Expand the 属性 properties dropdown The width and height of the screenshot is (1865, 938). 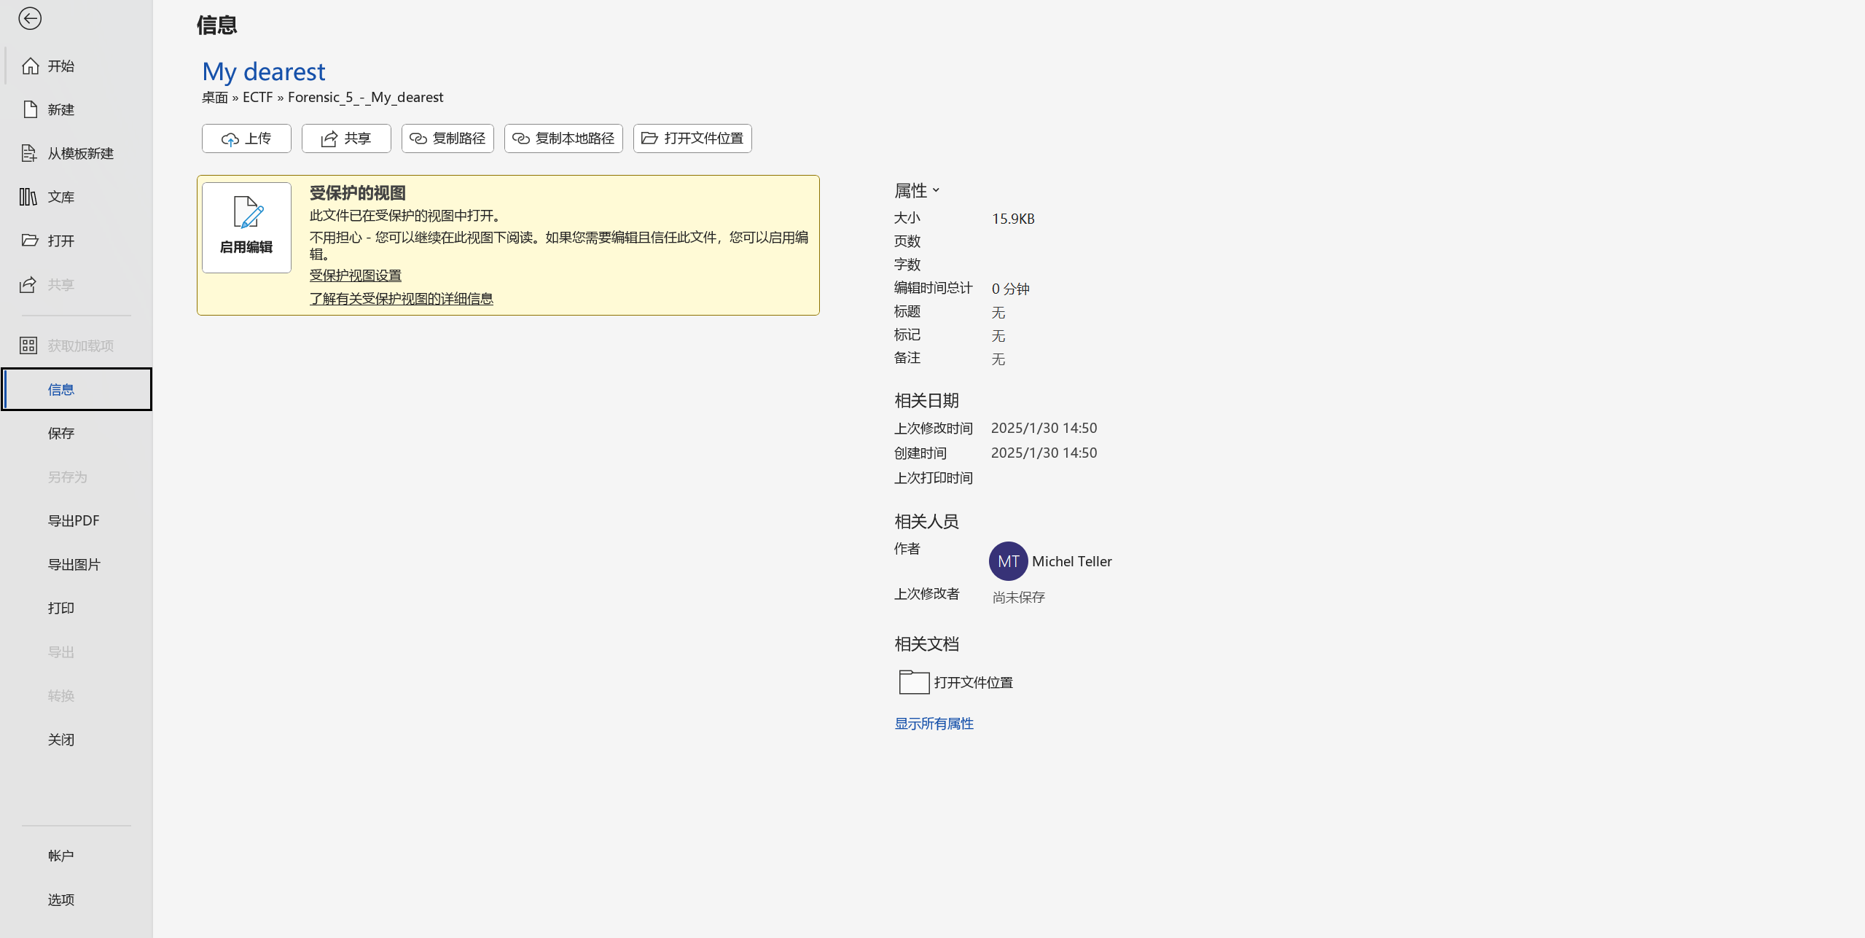(x=917, y=191)
